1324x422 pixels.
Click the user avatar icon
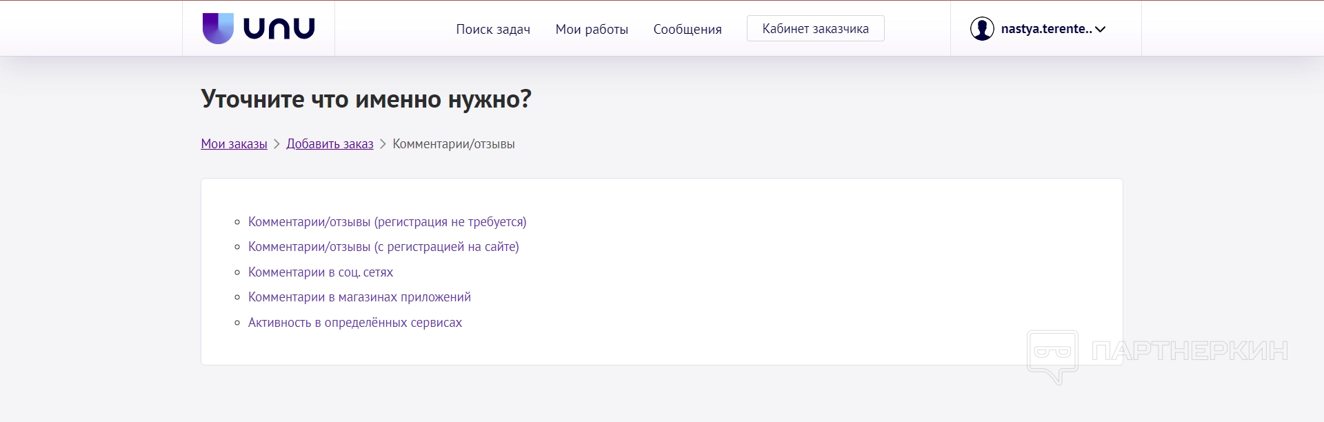click(981, 29)
